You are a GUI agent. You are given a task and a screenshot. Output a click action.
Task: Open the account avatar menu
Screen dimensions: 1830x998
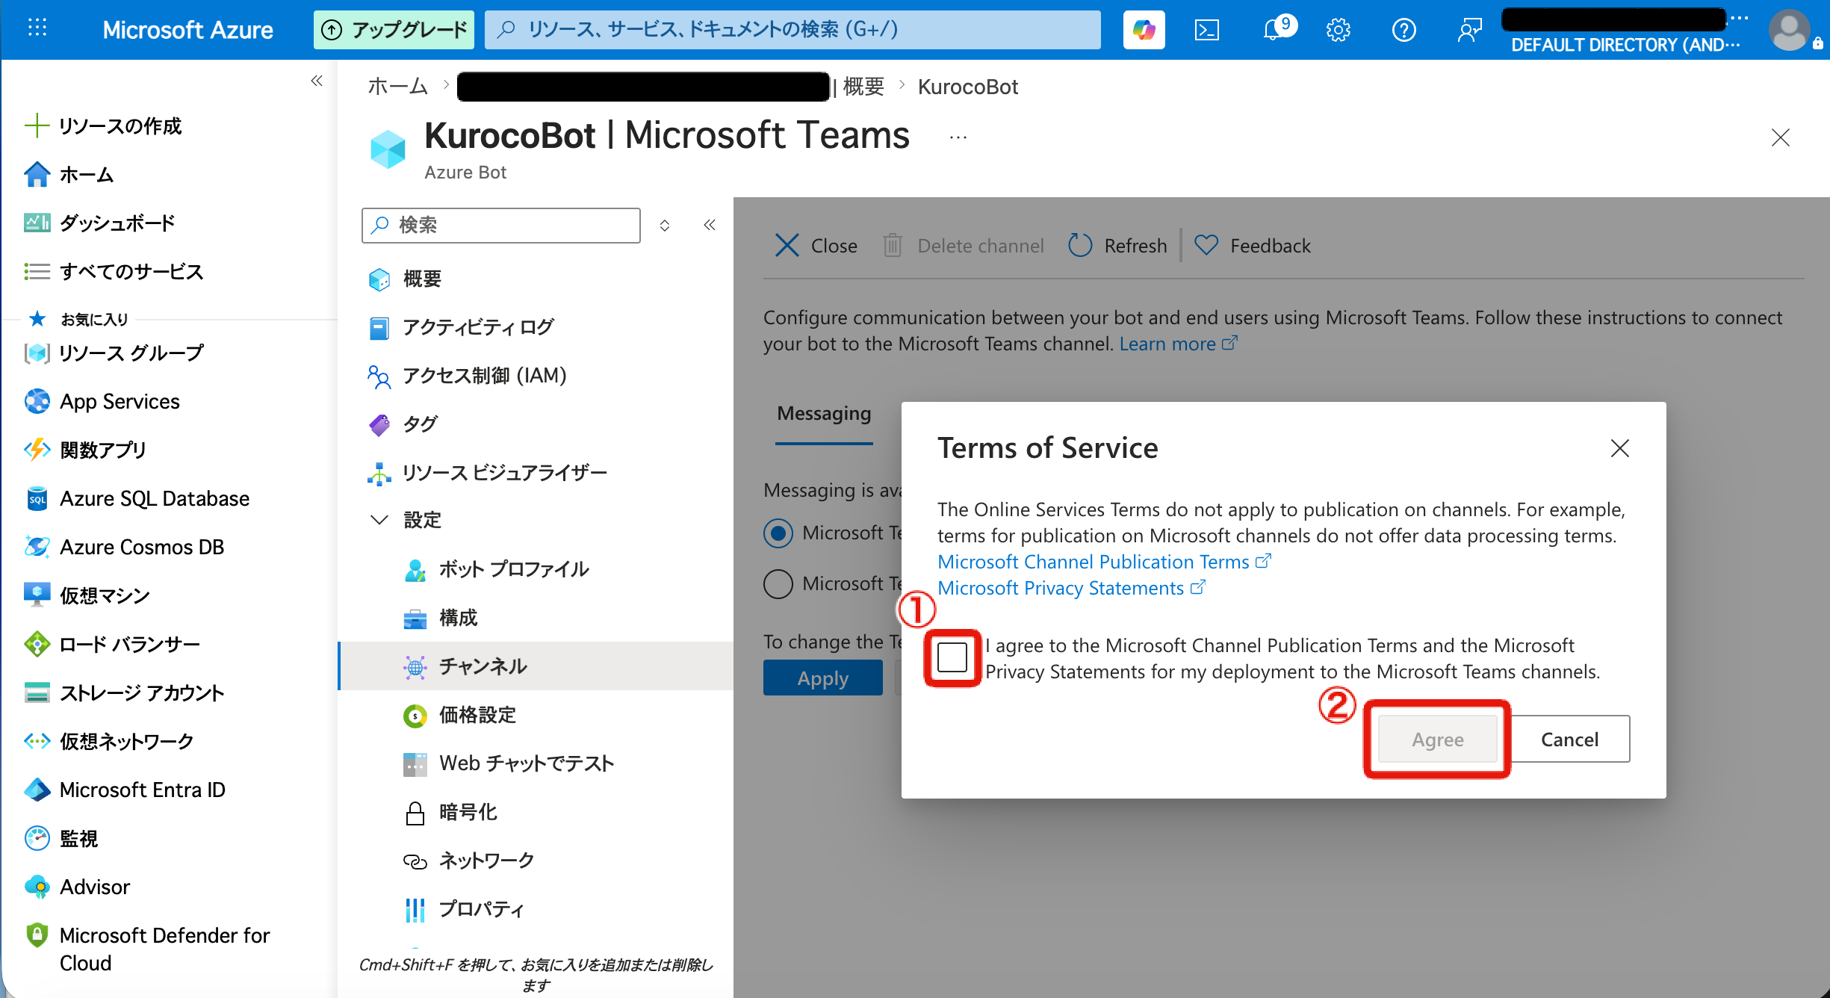click(1789, 30)
